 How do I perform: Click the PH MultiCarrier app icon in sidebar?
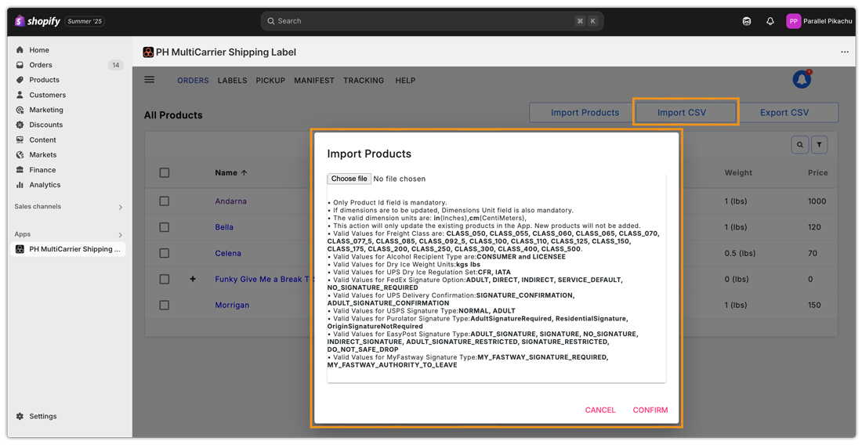(x=20, y=249)
